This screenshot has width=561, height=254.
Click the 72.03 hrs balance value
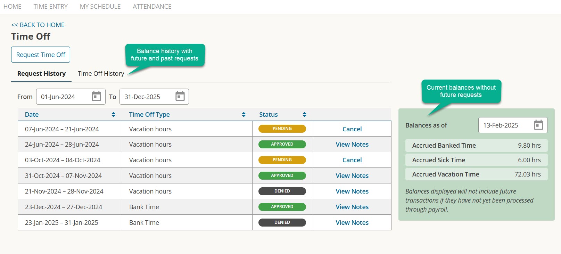(x=527, y=174)
